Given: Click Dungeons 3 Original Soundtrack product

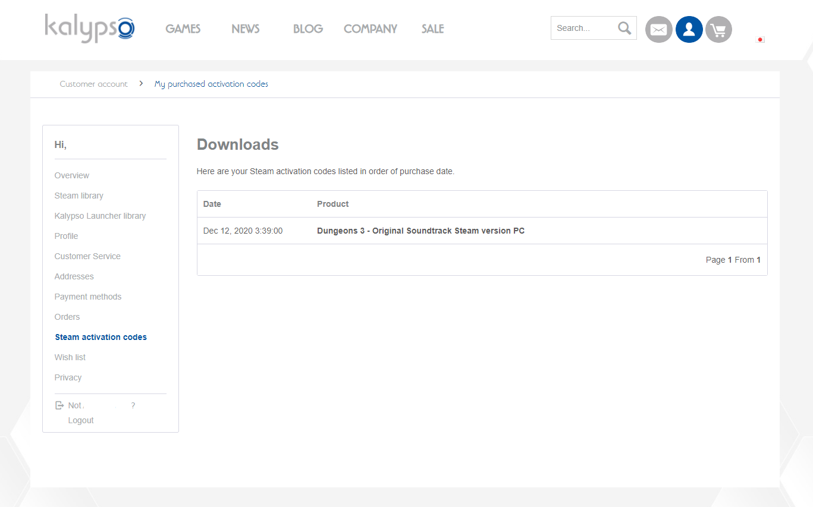Looking at the screenshot, I should (x=421, y=231).
